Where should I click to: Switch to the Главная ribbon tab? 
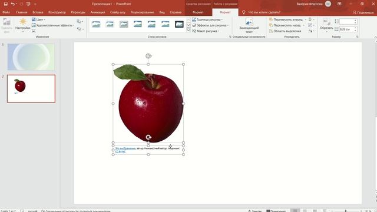pyautogui.click(x=22, y=12)
